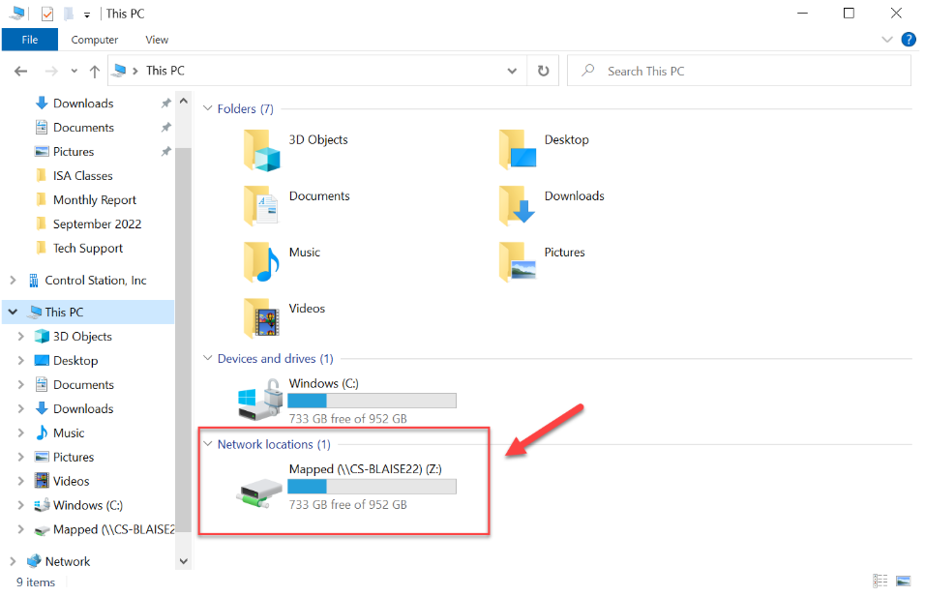Select Downloads in Quick access list
This screenshot has width=925, height=597.
(83, 104)
